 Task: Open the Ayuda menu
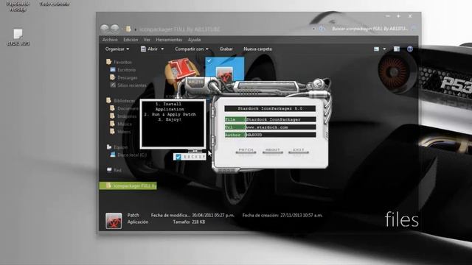[x=194, y=40]
